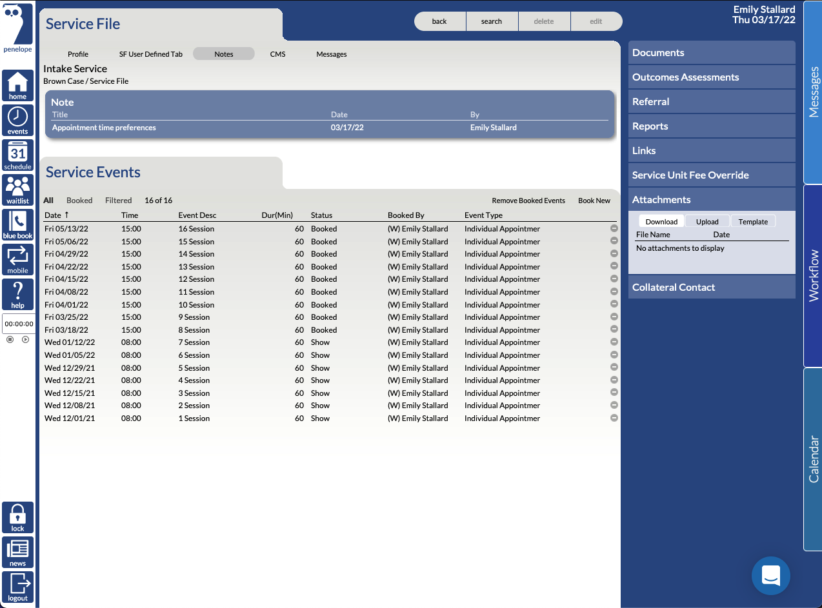Open the 2 Session event description
The image size is (822, 608).
pos(194,406)
